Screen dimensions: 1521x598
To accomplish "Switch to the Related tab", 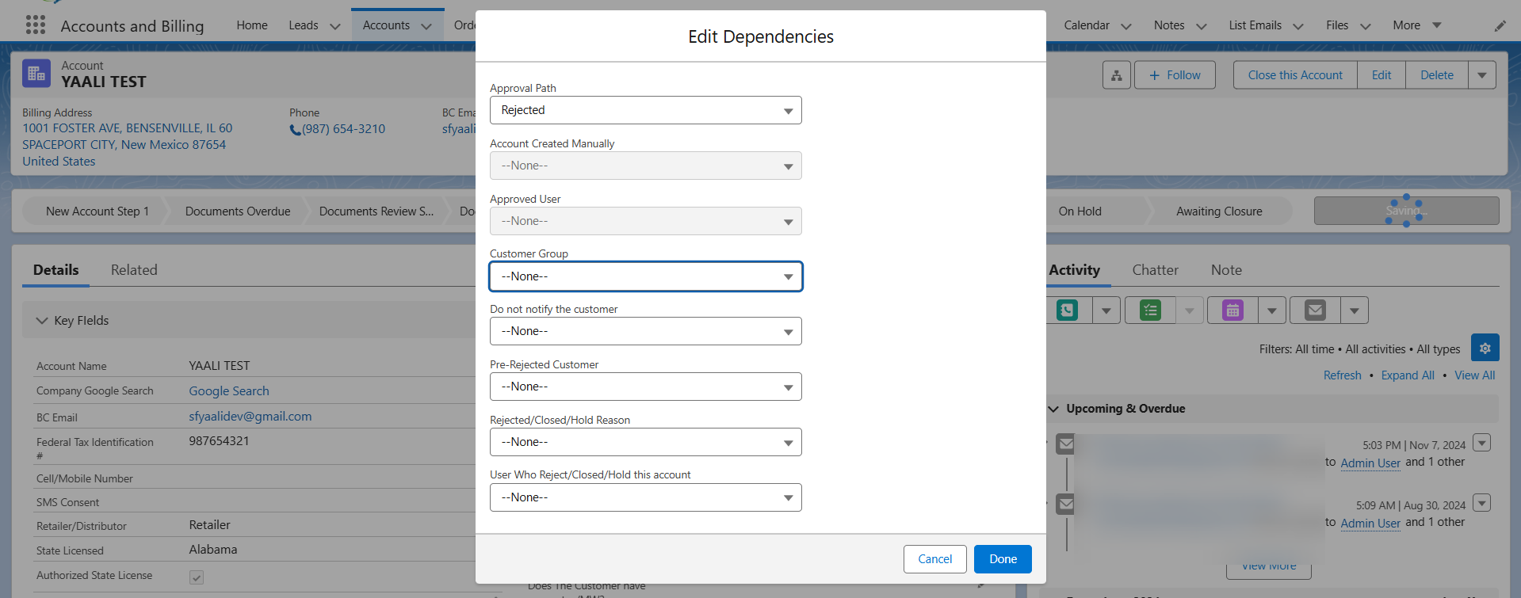I will click(134, 270).
